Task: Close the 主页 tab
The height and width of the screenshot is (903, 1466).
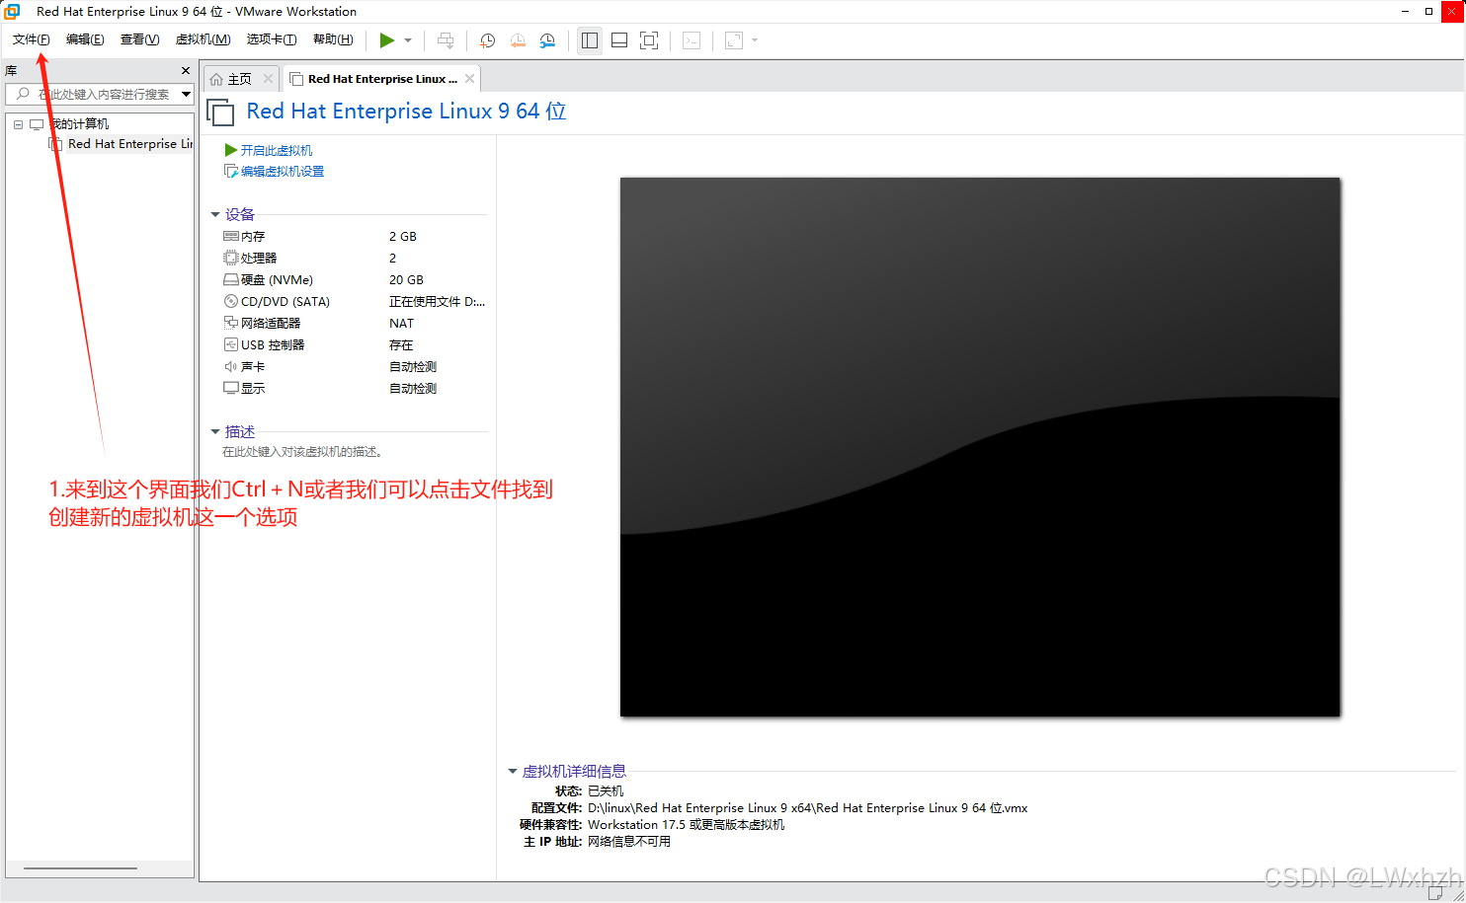Action: [x=268, y=79]
